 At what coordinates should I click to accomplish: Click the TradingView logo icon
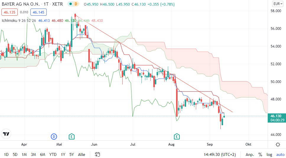[6, 134]
